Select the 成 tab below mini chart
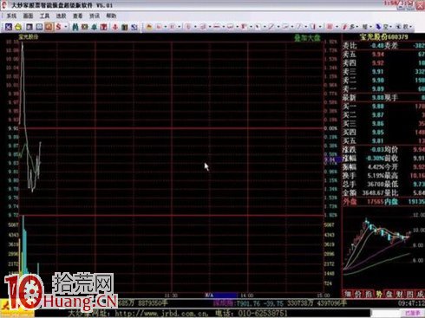425x318 pixels. (x=420, y=295)
